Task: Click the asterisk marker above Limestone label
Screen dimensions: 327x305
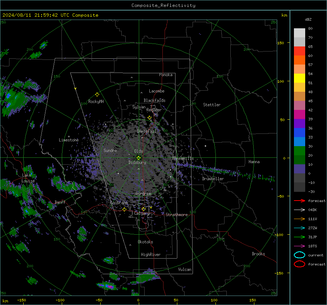Action: coord(69,137)
